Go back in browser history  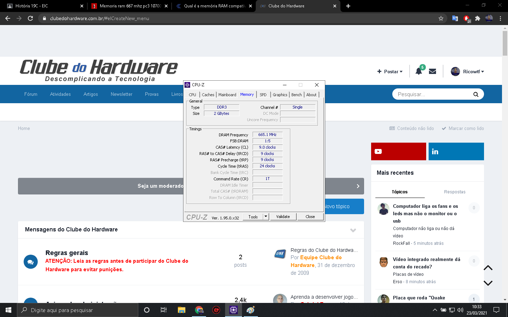tap(8, 18)
